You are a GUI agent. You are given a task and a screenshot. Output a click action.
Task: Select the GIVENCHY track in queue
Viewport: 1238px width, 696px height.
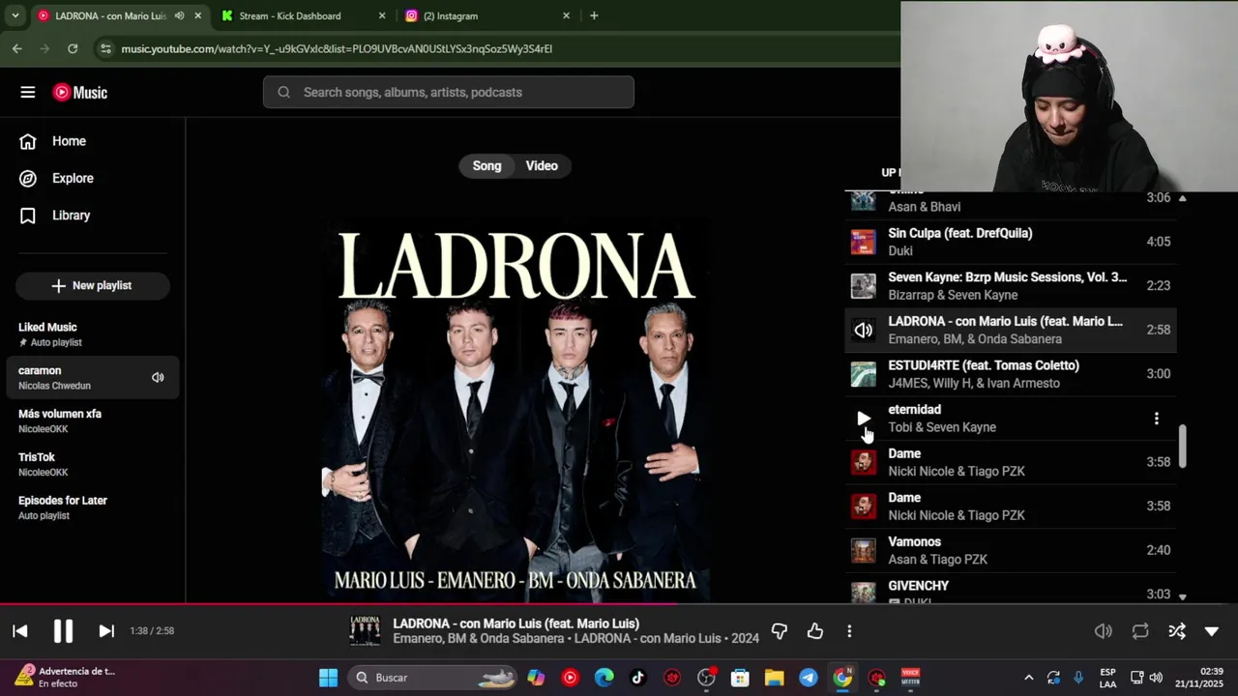1011,592
